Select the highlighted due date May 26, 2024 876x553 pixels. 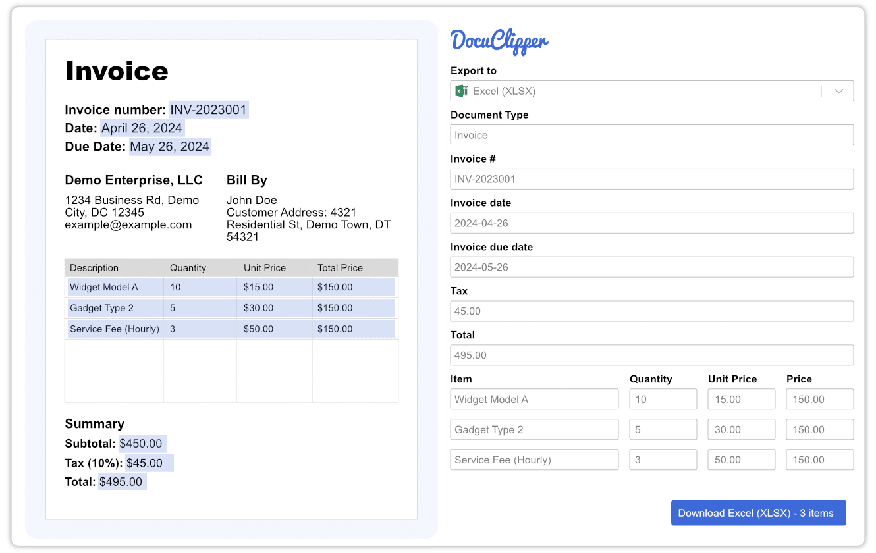[169, 147]
